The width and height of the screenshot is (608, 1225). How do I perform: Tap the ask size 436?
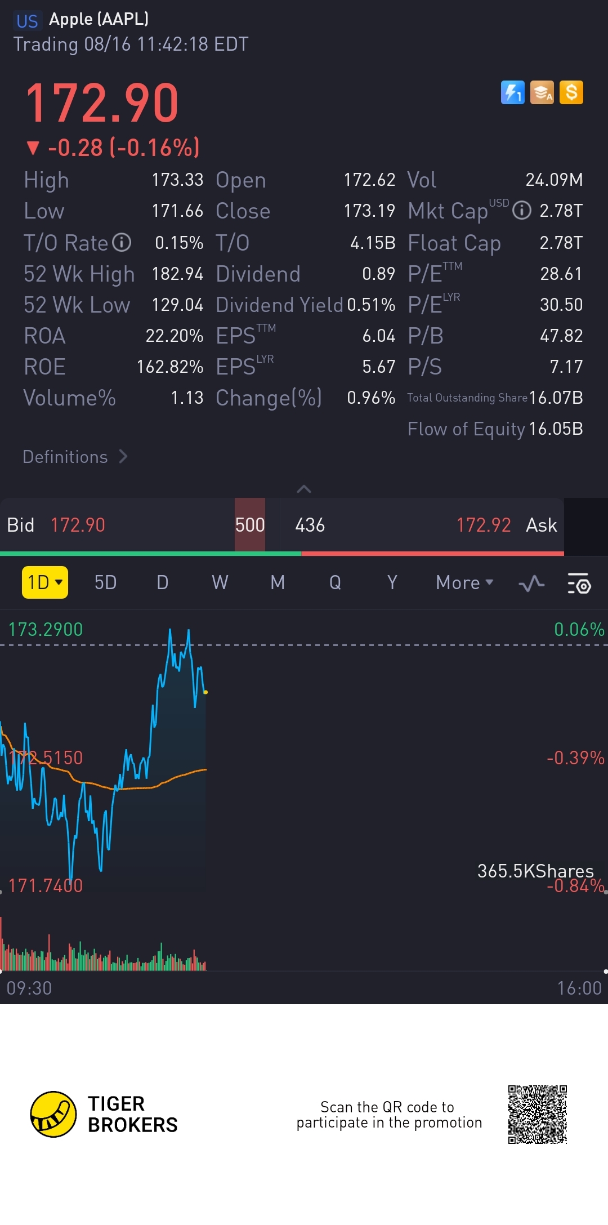310,525
